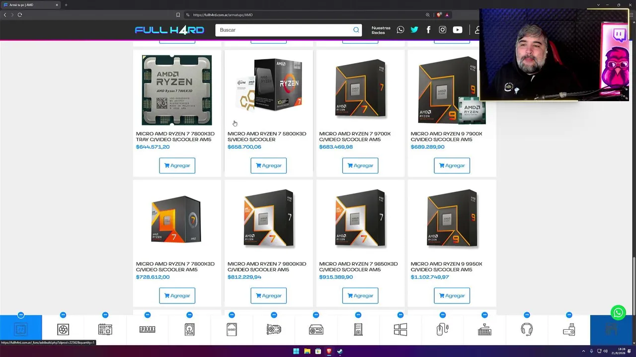Focus the Buscar search field
The image size is (636, 357).
[x=288, y=30]
